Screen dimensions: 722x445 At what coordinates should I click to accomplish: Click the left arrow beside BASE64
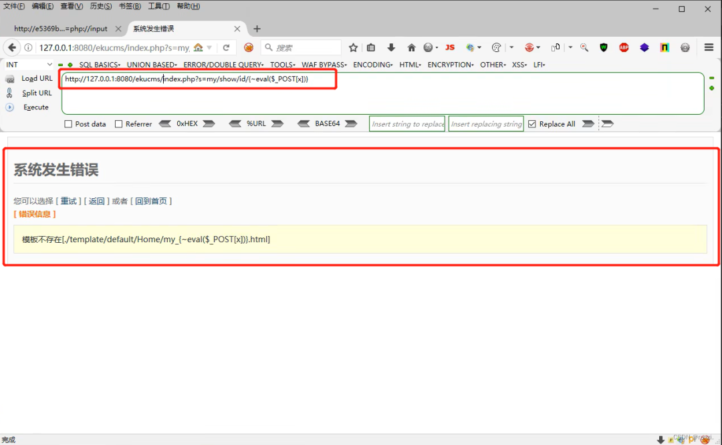pos(304,123)
